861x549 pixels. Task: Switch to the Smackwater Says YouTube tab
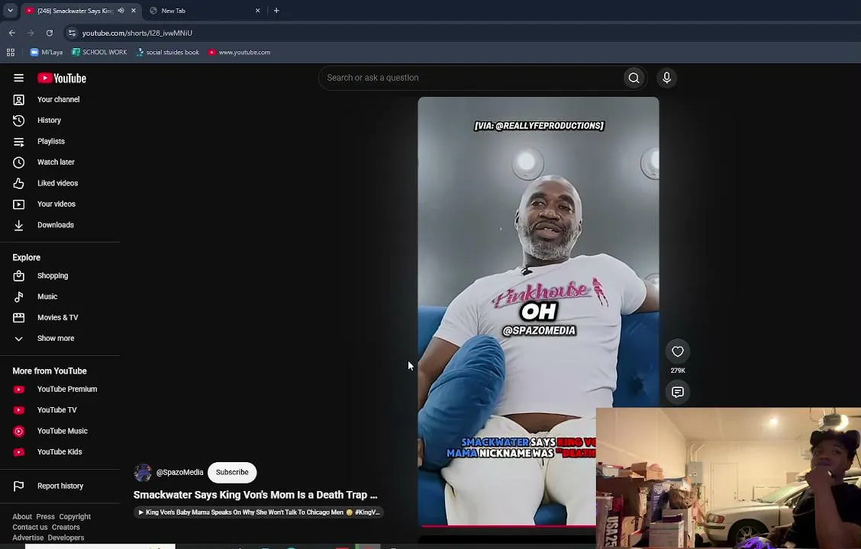[75, 11]
